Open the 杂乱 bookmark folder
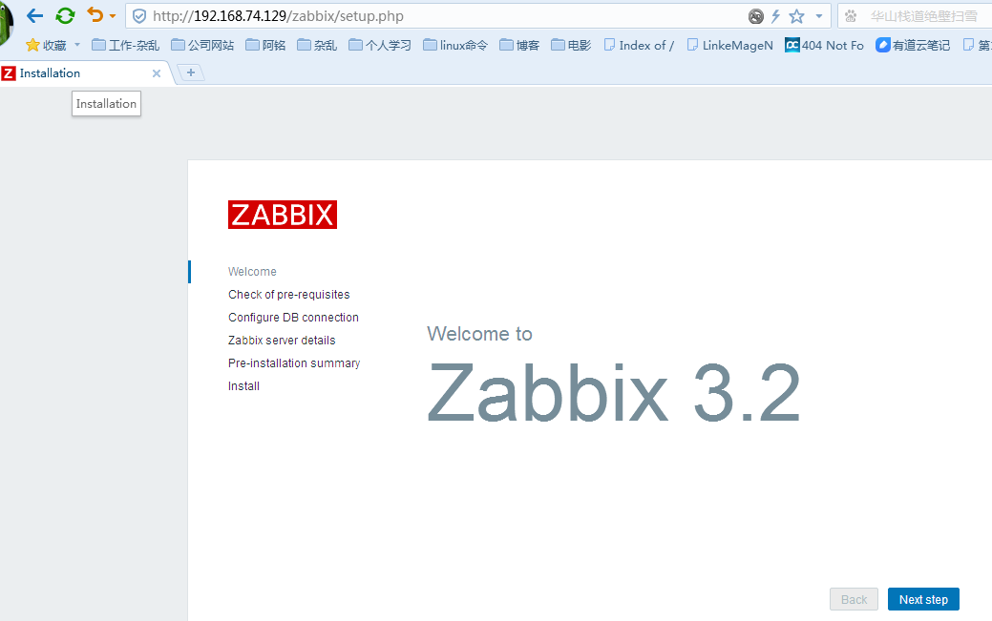The image size is (992, 621). point(317,46)
